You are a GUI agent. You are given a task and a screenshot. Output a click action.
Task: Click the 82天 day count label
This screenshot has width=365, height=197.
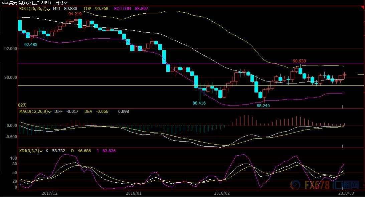pyautogui.click(x=22, y=105)
